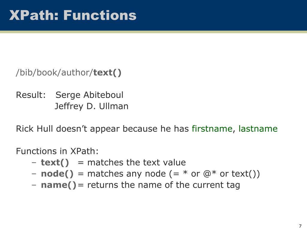This screenshot has width=307, height=230.
Task: Click the matches the text value description
Action: coord(136,163)
